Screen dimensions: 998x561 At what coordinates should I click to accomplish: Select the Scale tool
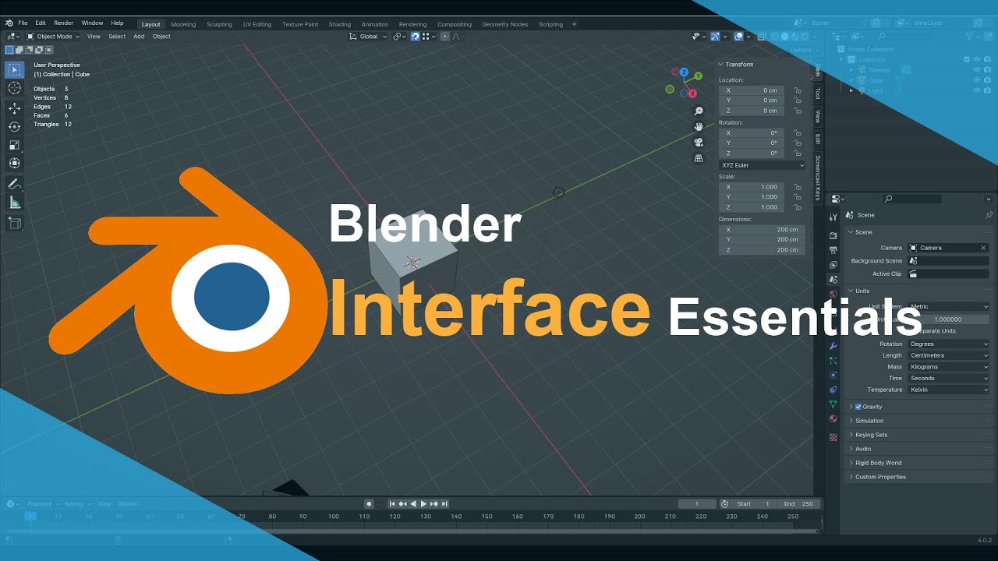pyautogui.click(x=14, y=145)
